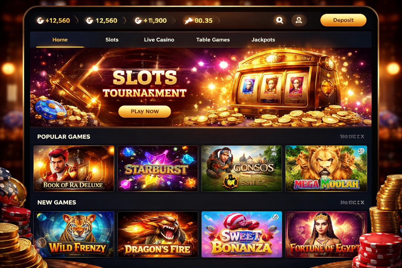This screenshot has height=268, width=402.
Task: Tap the badge icon on Sweet Bonanza
Action: pos(275,216)
